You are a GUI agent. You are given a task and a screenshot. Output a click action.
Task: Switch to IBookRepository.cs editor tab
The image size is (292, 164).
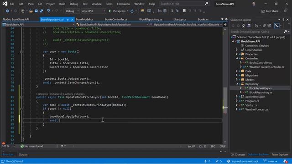click(151, 19)
